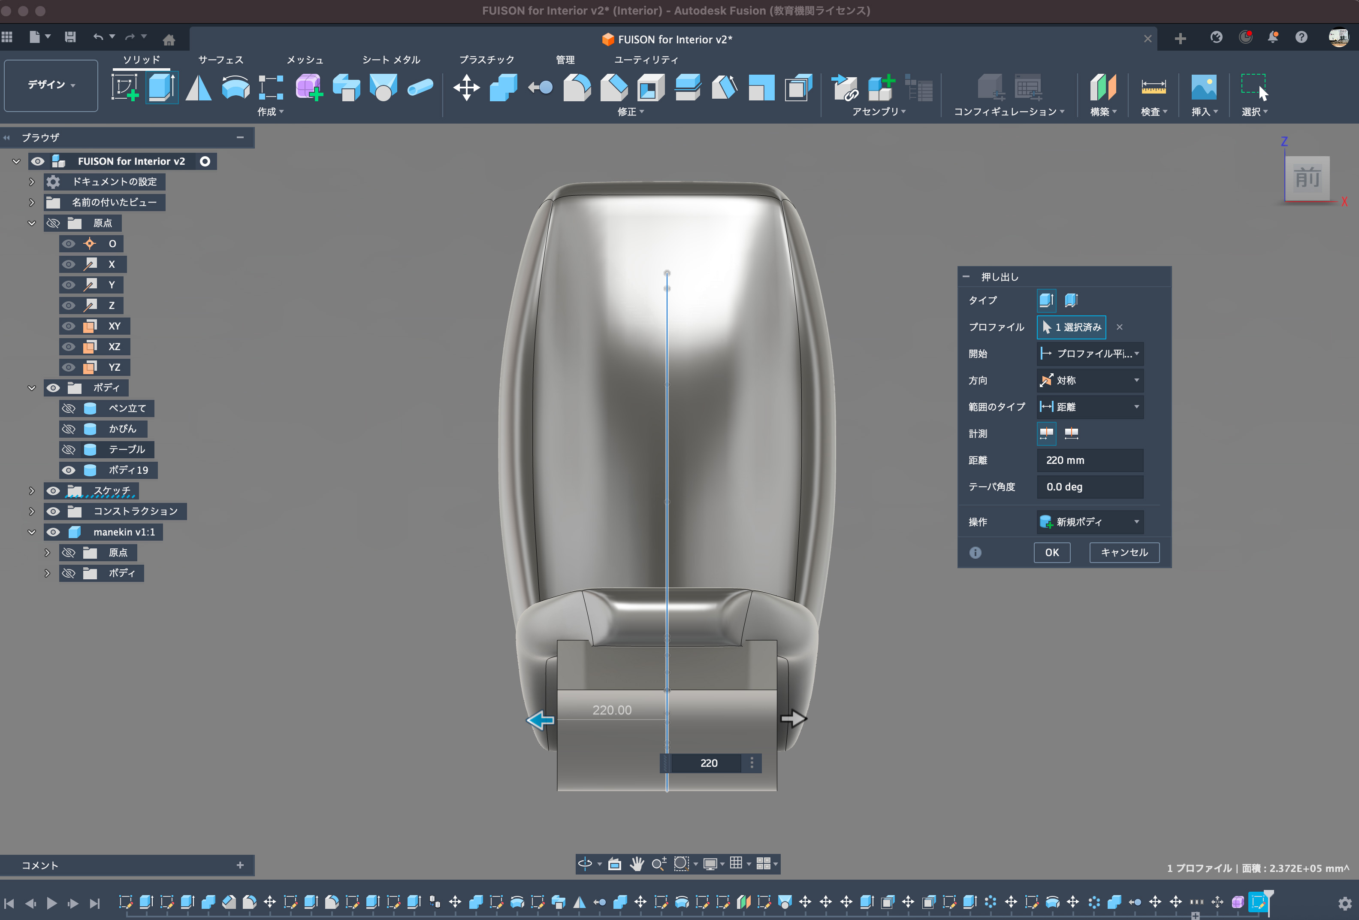Show the ペン立て body
Viewport: 1359px width, 920px height.
pyautogui.click(x=69, y=408)
